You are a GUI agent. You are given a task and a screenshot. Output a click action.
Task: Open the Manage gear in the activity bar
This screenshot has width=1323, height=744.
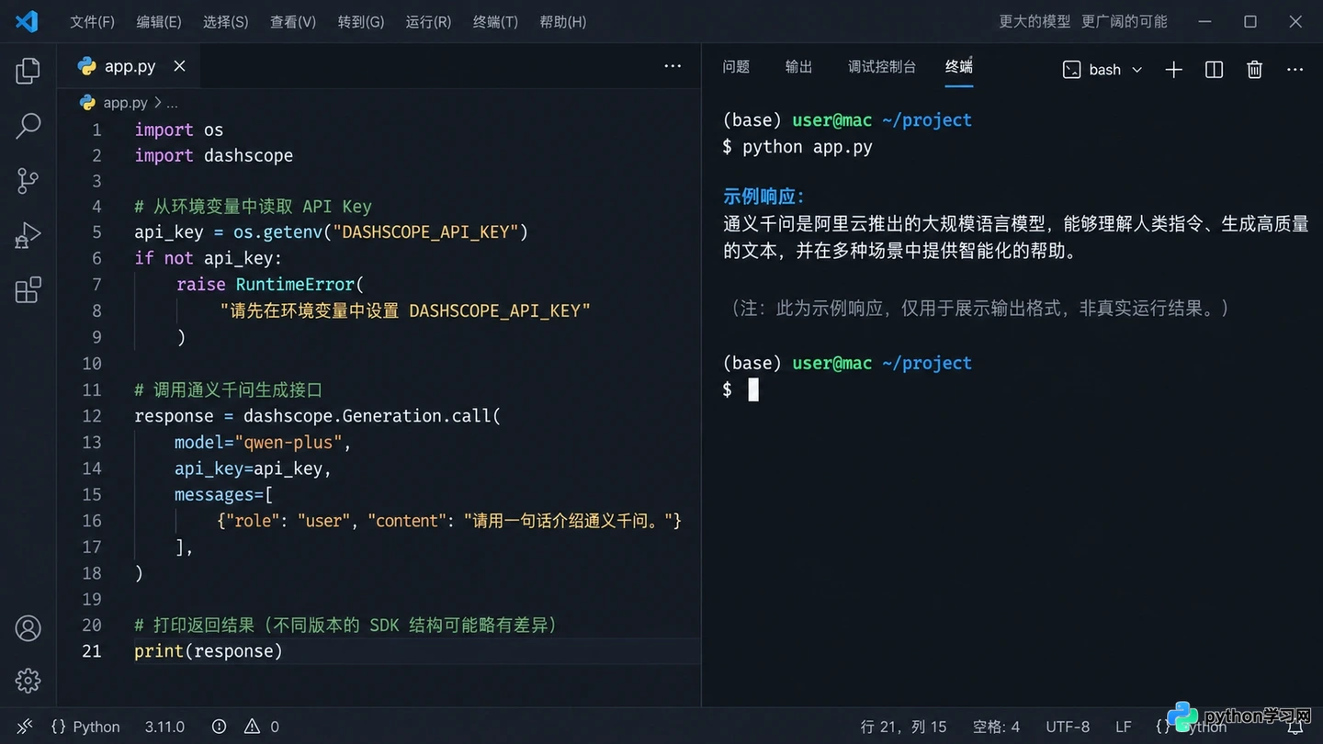(28, 681)
